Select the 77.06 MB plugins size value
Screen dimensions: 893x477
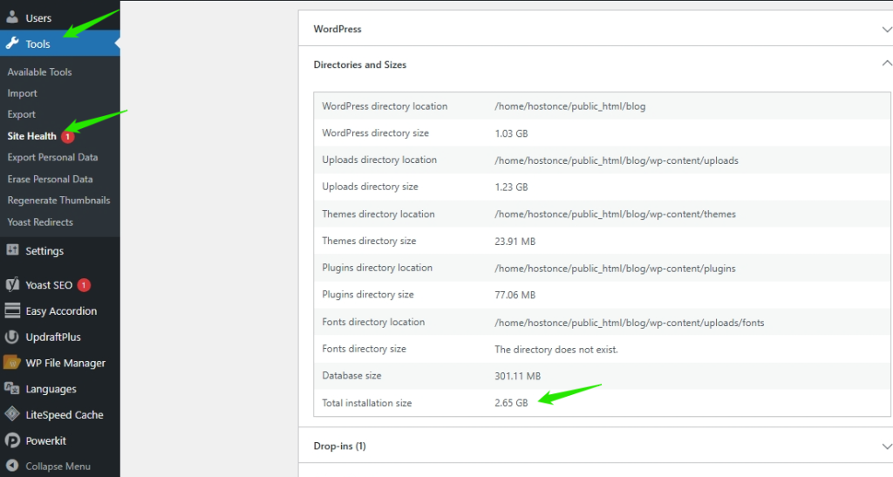click(515, 295)
